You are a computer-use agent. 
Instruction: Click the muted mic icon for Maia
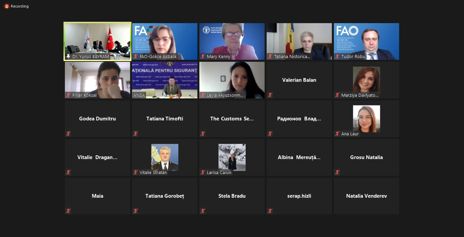click(x=68, y=211)
